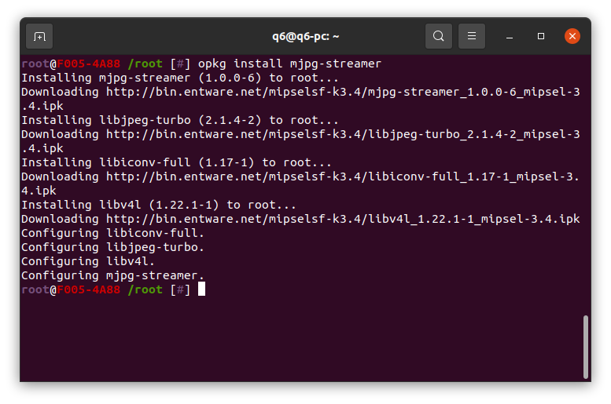Open a new terminal tab
This screenshot has width=611, height=404.
click(39, 36)
